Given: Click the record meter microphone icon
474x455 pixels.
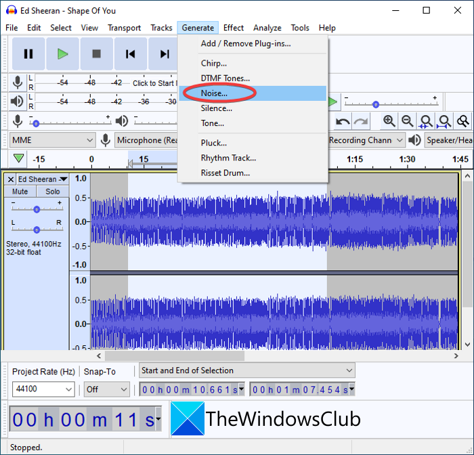Looking at the screenshot, I should point(18,82).
